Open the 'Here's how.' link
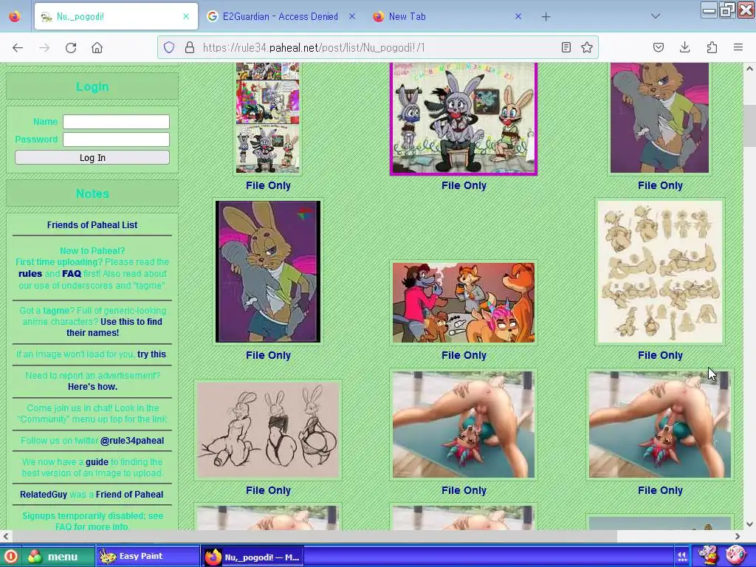Screen dimensions: 756x567 [x=92, y=387]
